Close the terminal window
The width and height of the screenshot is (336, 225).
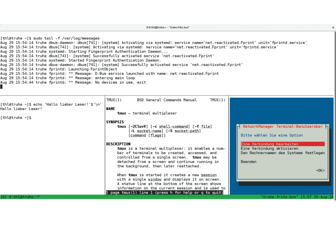tap(333, 28)
